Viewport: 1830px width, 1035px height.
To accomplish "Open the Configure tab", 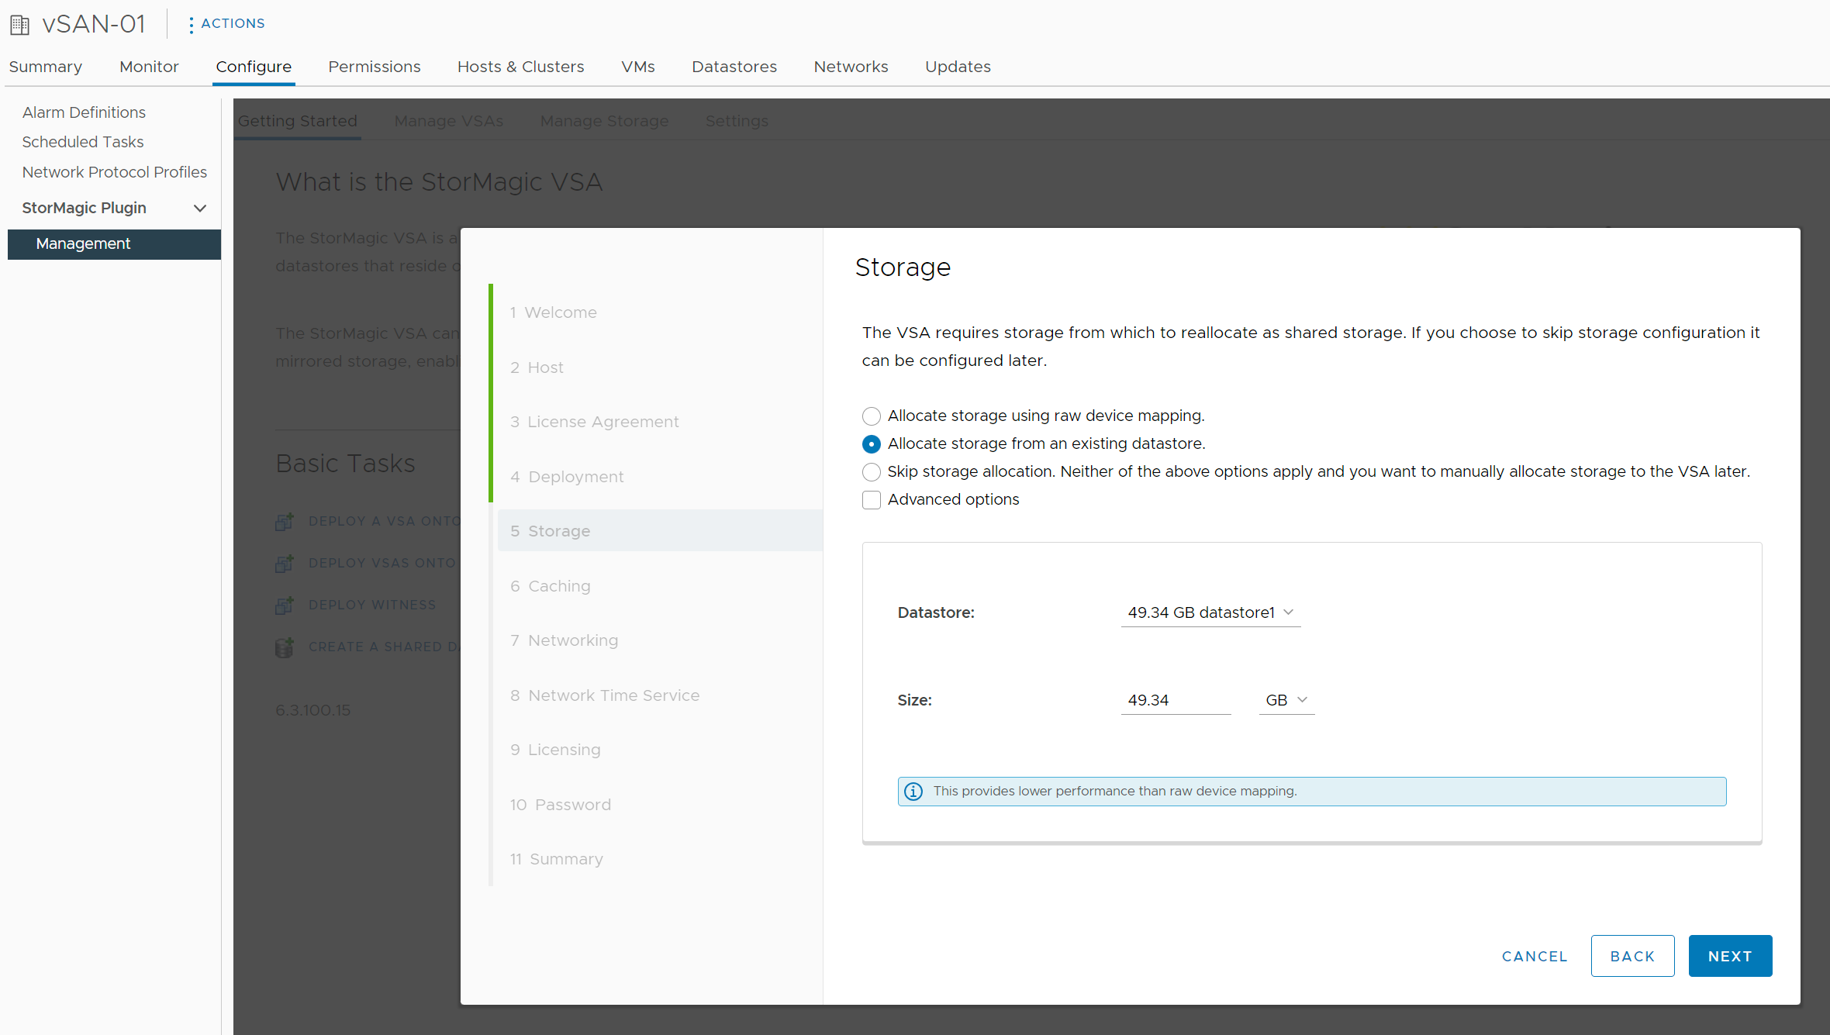I will pos(254,67).
